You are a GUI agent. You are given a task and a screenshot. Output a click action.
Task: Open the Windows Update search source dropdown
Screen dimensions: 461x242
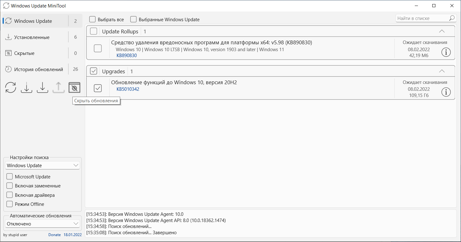tap(42, 165)
